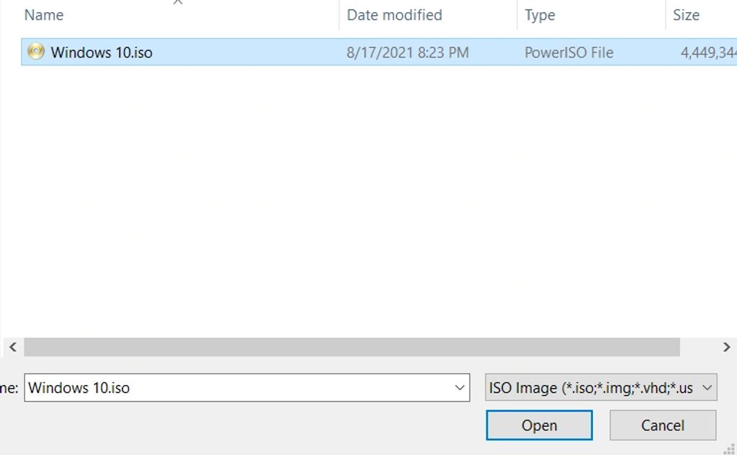
Task: Select the Windows 10.iso file name
Action: click(x=102, y=52)
